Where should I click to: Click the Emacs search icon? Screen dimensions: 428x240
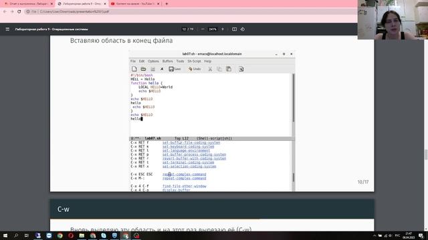tap(241, 69)
